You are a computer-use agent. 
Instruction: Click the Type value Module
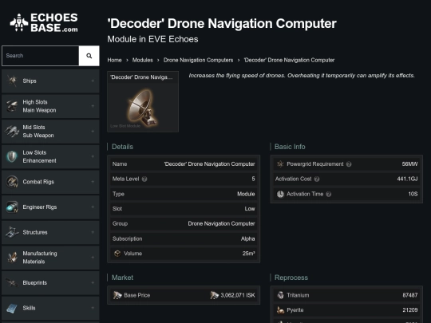(246, 194)
